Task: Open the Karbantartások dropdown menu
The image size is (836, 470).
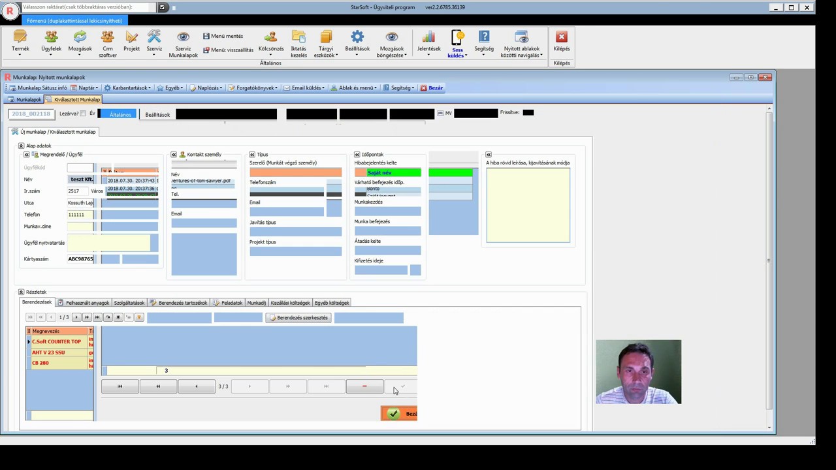Action: (x=127, y=87)
